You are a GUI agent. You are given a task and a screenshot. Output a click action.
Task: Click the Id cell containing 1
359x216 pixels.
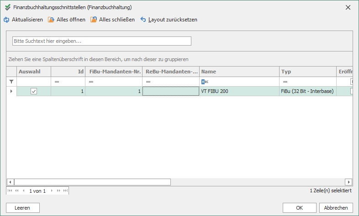[x=68, y=91]
